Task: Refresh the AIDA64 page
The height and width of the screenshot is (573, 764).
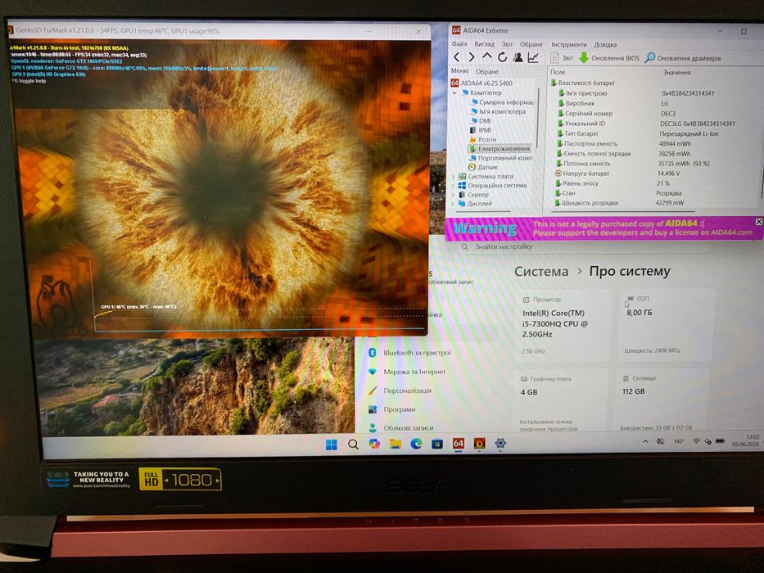Action: (x=502, y=57)
